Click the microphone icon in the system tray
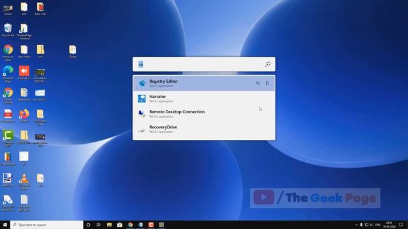The width and height of the screenshot is (408, 229). coord(361,225)
